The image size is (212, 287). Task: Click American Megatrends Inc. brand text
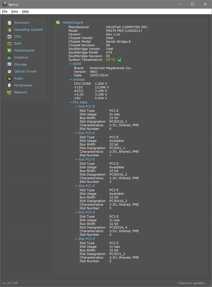point(110,68)
